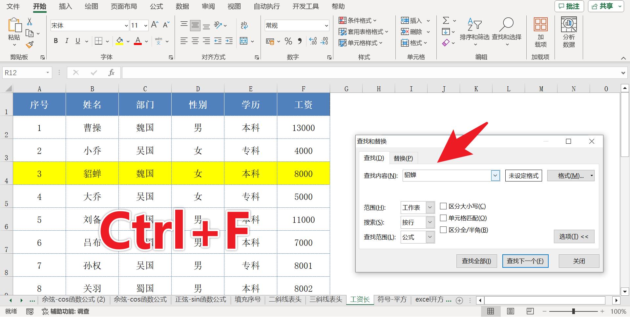The image size is (630, 317).
Task: Open the 公式 ribbon tab
Action: pyautogui.click(x=156, y=7)
